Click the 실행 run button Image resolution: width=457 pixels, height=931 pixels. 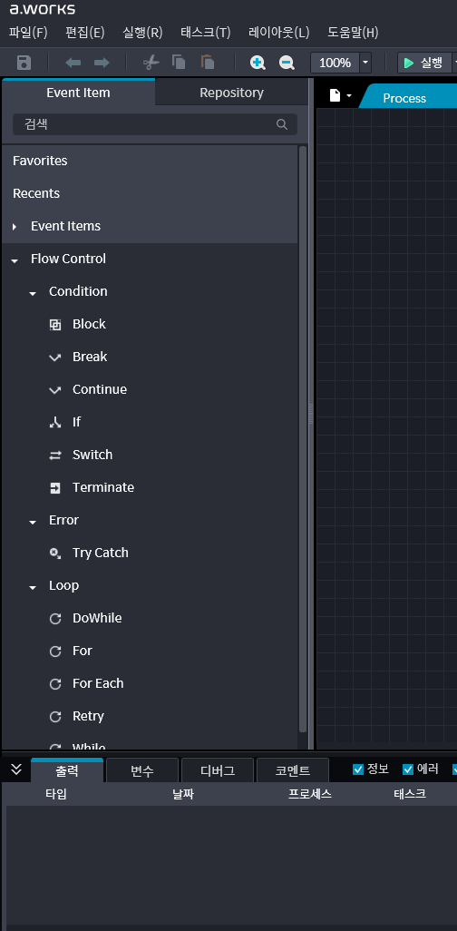[423, 63]
